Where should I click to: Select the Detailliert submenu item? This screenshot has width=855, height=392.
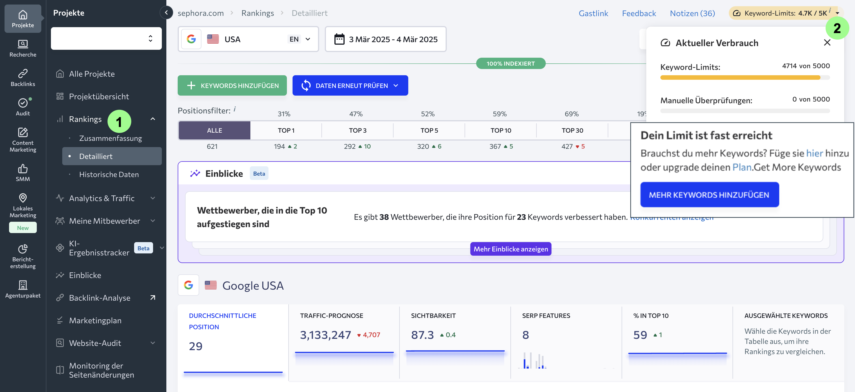112,156
